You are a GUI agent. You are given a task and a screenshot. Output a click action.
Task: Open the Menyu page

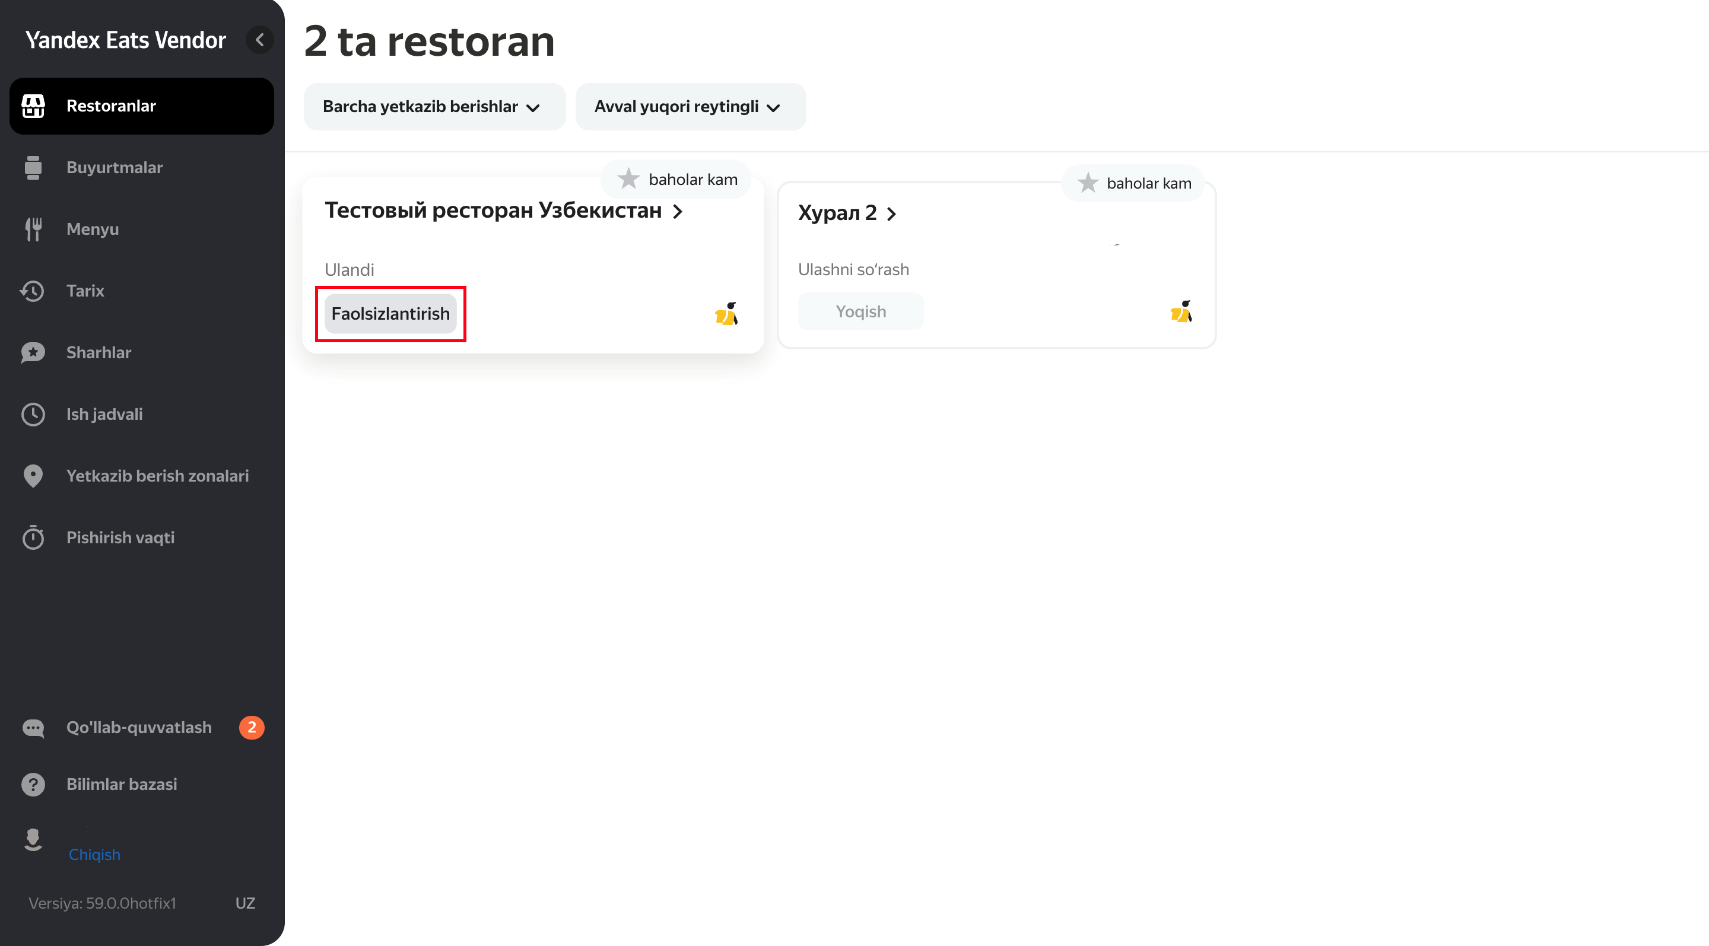pos(141,230)
